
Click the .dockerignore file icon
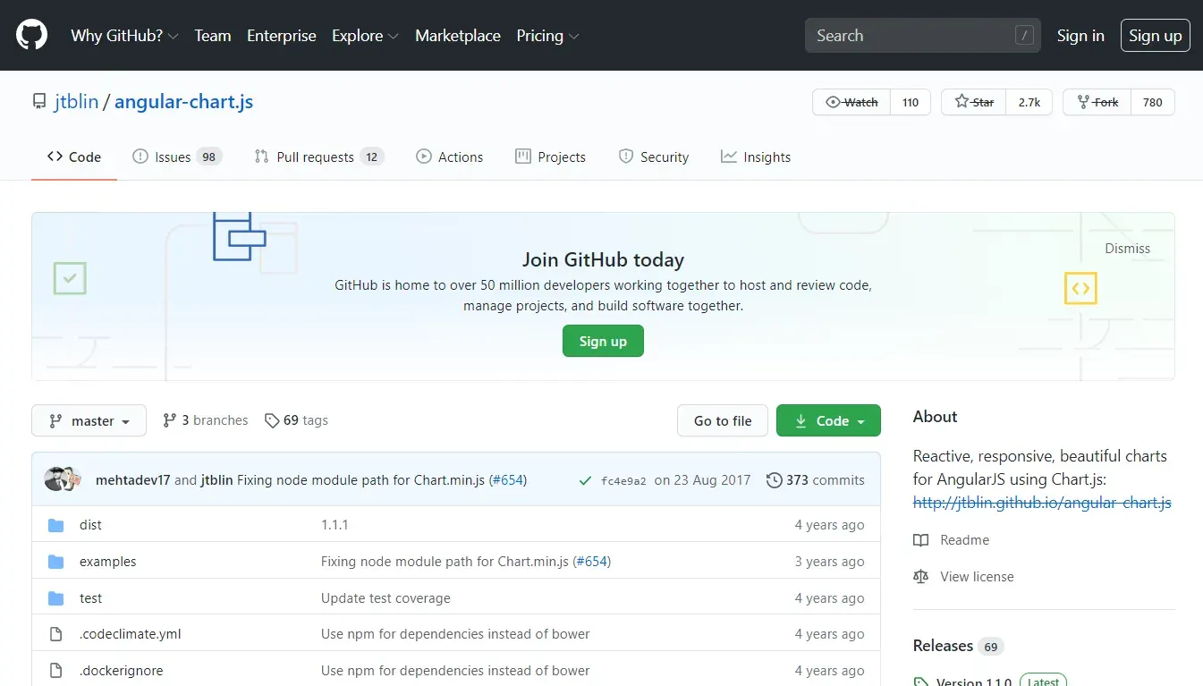[56, 671]
